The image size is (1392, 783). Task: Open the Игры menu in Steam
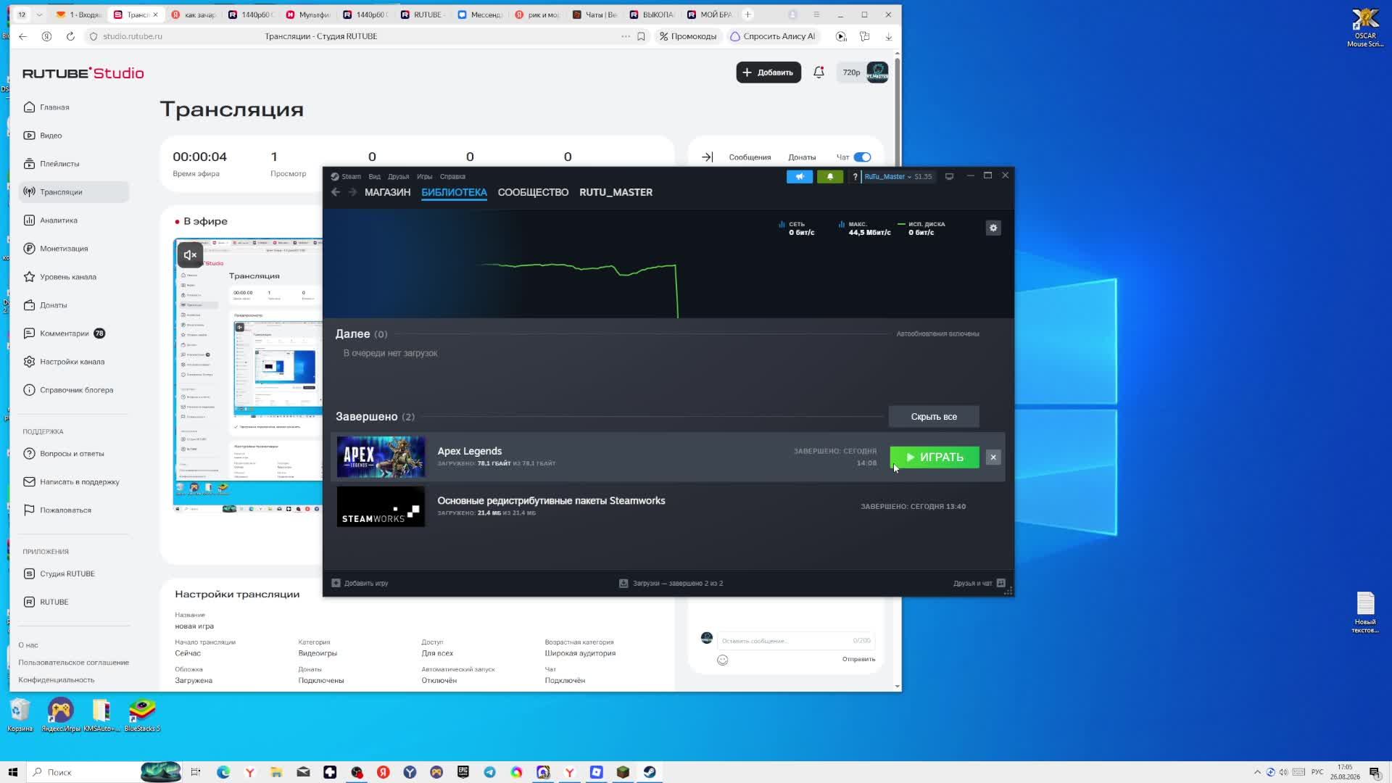coord(424,176)
